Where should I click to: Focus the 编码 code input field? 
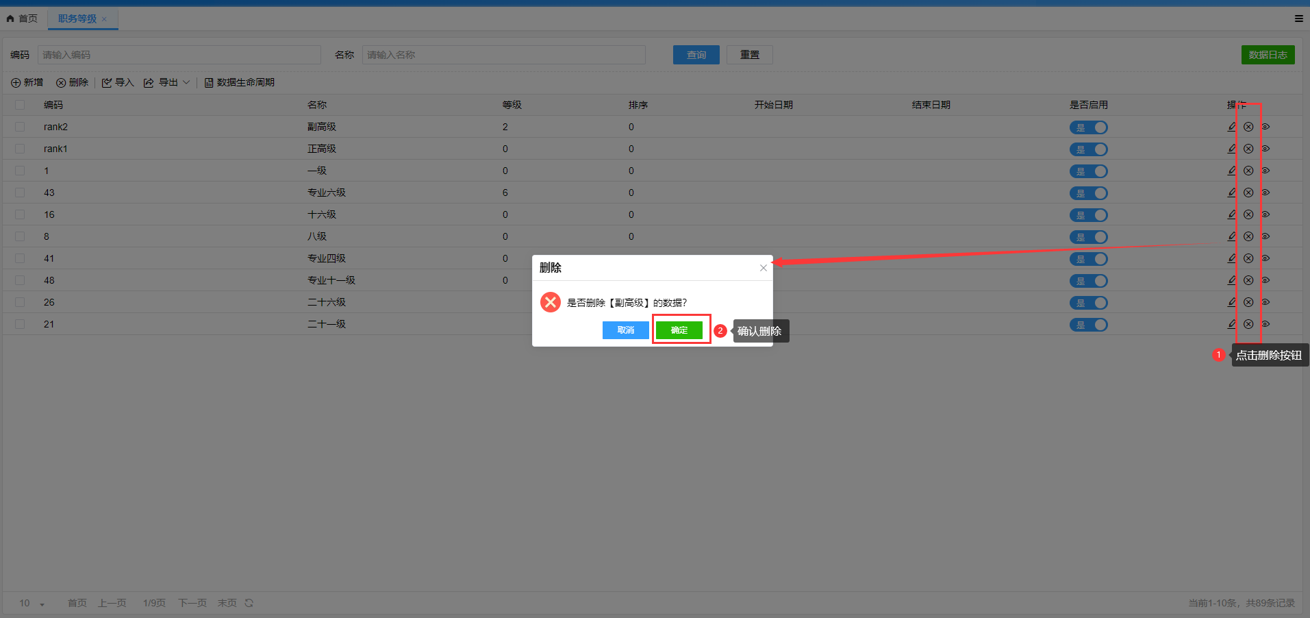tap(179, 55)
